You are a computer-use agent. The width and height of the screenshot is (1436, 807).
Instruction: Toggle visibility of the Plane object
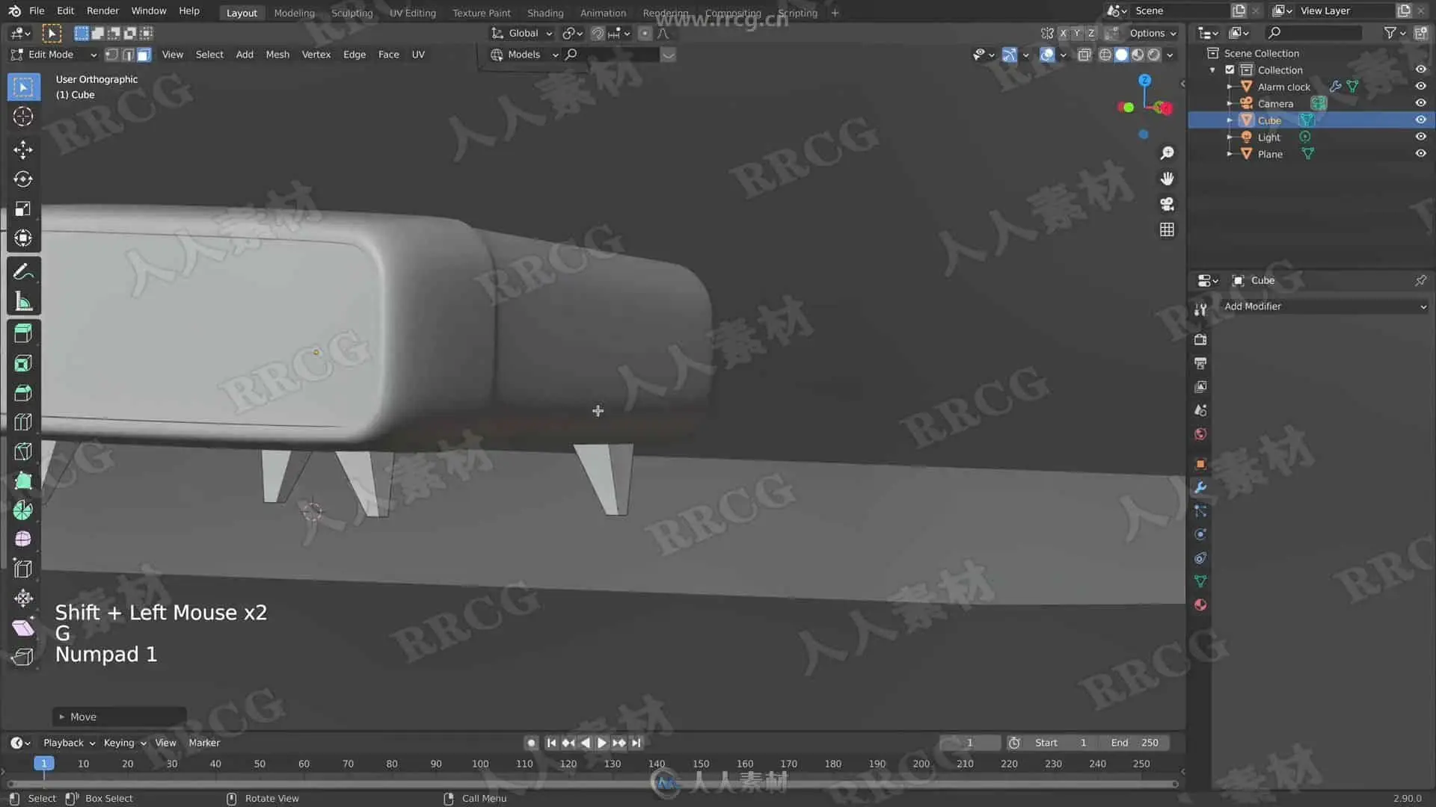(x=1420, y=154)
